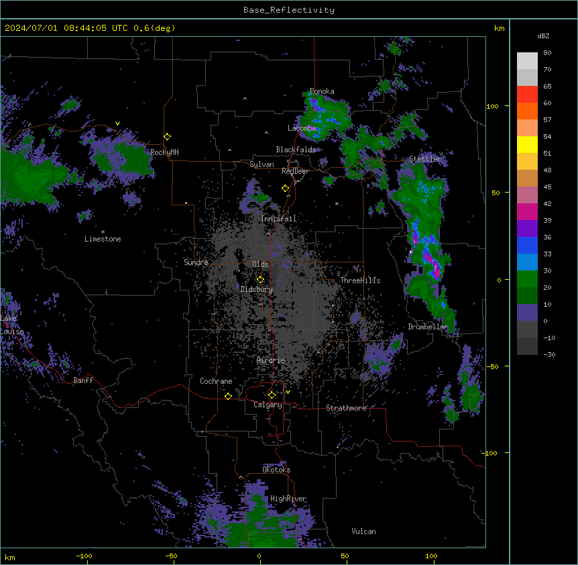Click the Didsbury city label
Image resolution: width=578 pixels, height=565 pixels.
(x=257, y=289)
